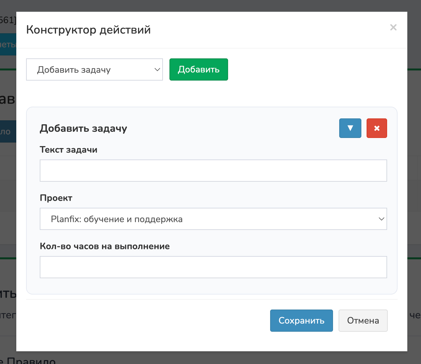Click the dark blue 'ло' button behind dialog

(x=8, y=132)
